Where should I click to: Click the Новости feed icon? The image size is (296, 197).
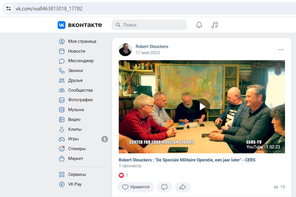[62, 51]
